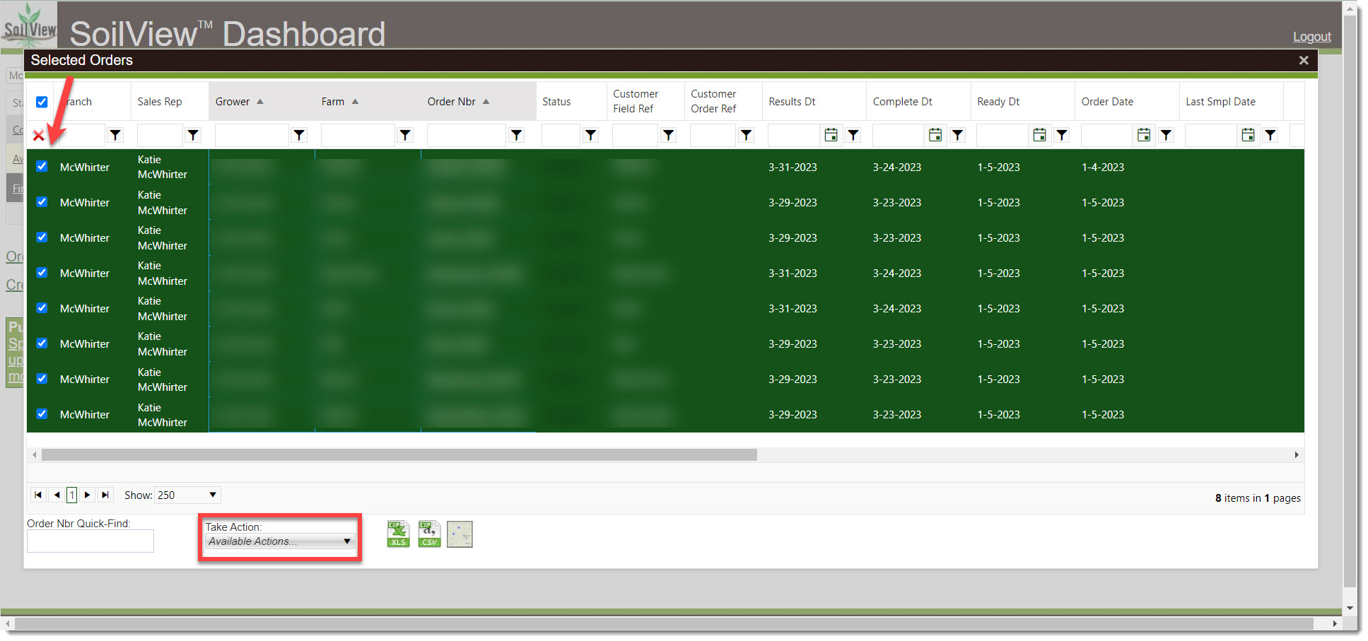Screen dimensions: 1368x641
Task: Open calendar picker for Results Dt
Action: click(x=831, y=135)
